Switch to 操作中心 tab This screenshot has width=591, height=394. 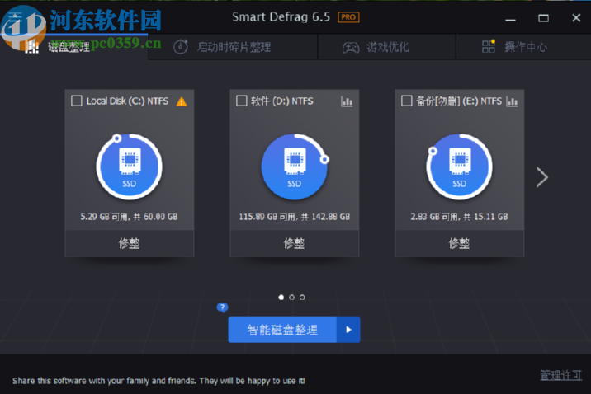[x=523, y=47]
